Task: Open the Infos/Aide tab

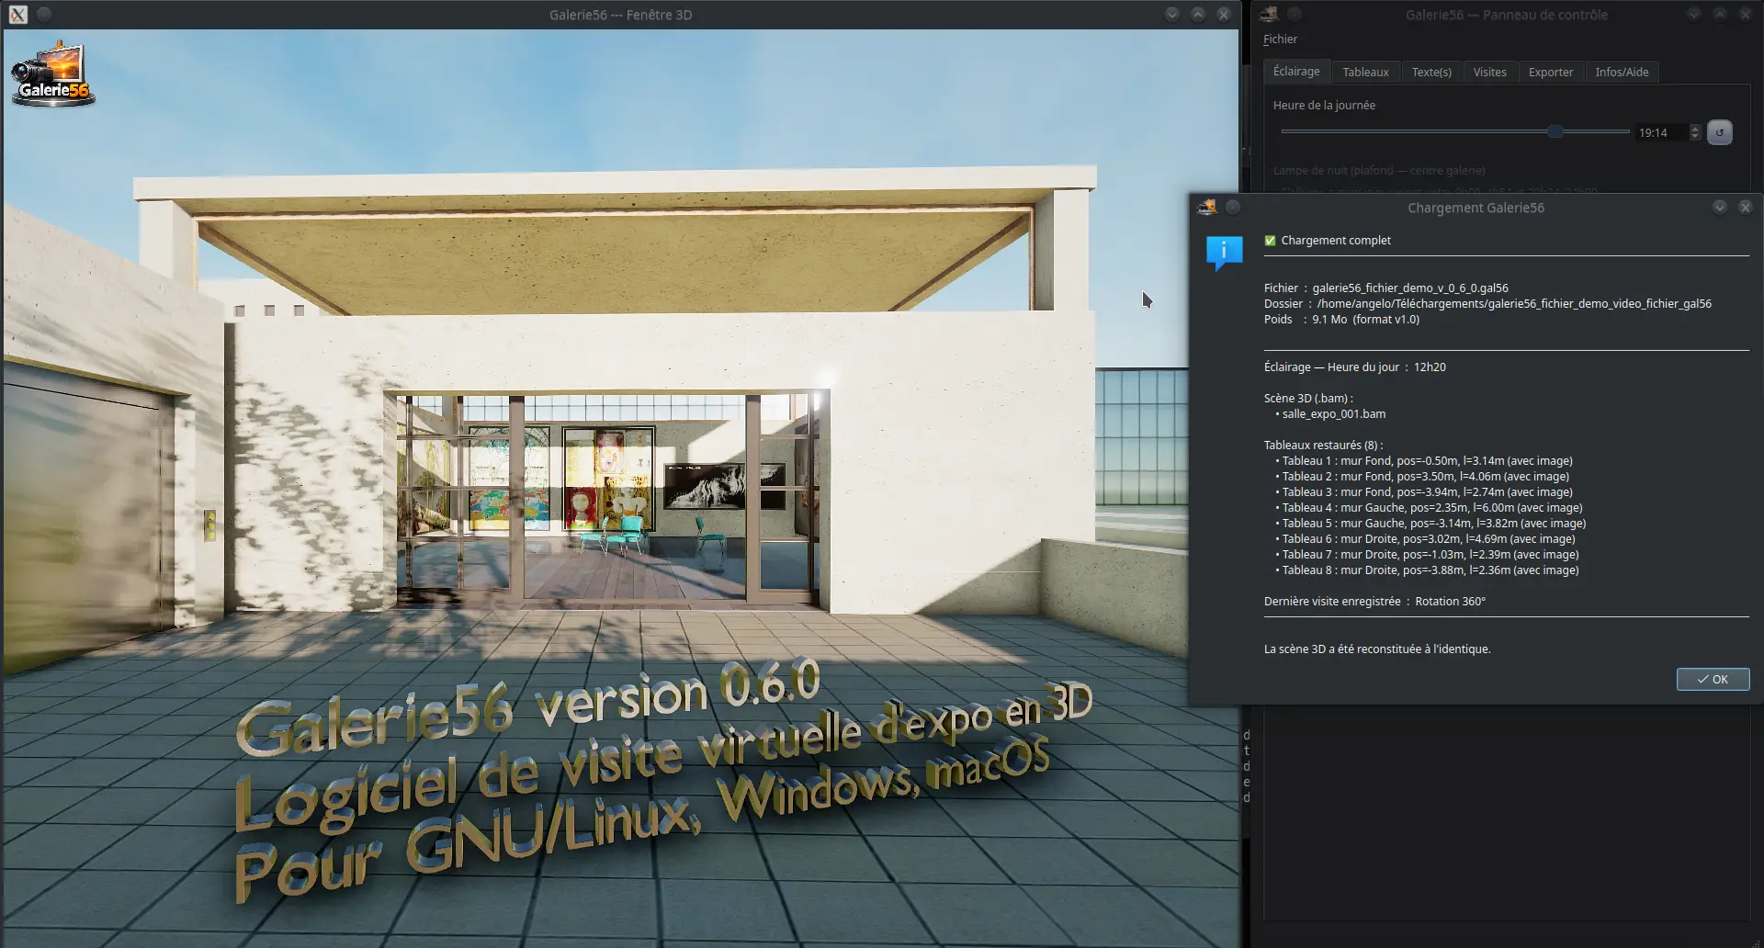Action: [x=1622, y=72]
